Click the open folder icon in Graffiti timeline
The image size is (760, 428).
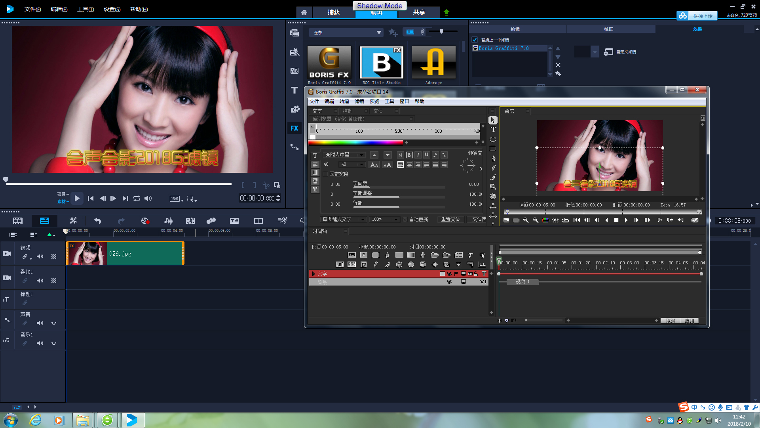(x=435, y=255)
